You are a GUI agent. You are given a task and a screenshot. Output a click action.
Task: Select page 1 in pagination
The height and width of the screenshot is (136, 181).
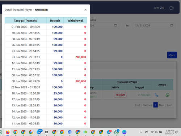coord(156,105)
